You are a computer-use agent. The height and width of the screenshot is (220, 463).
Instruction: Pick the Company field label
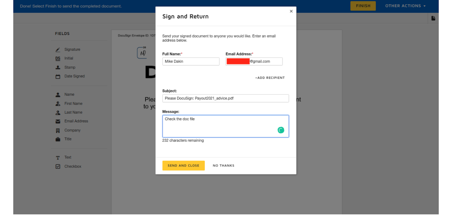tap(73, 130)
